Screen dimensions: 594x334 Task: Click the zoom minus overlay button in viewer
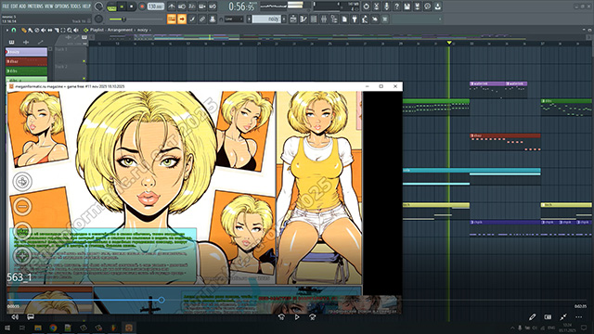coord(22,206)
